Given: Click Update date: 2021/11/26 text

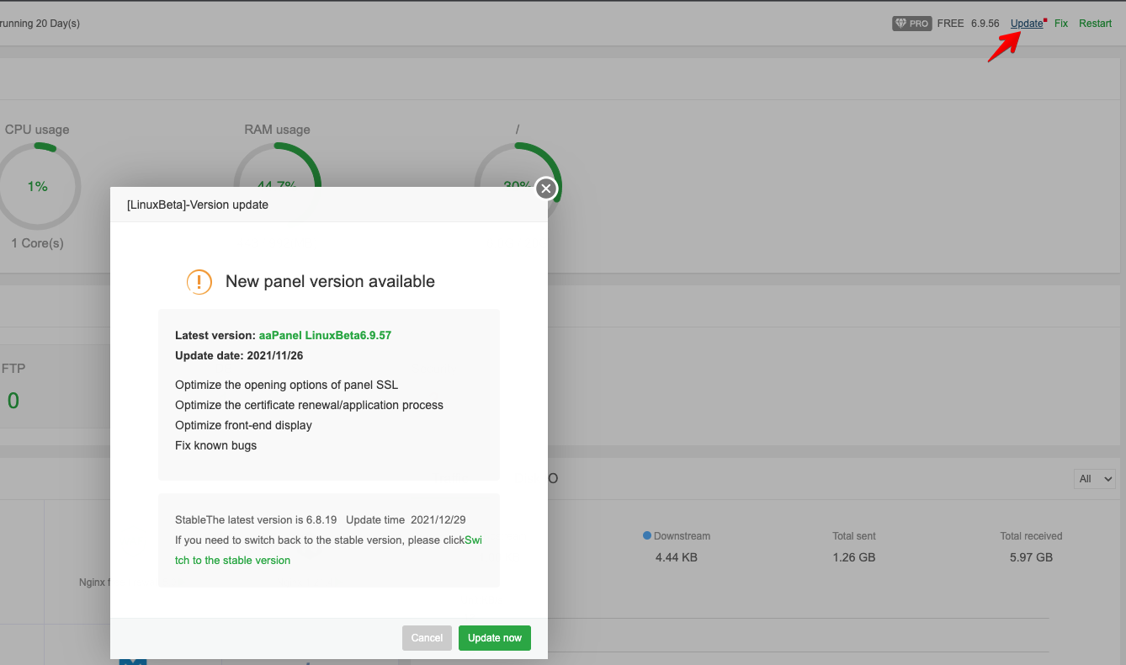Looking at the screenshot, I should pyautogui.click(x=239, y=355).
